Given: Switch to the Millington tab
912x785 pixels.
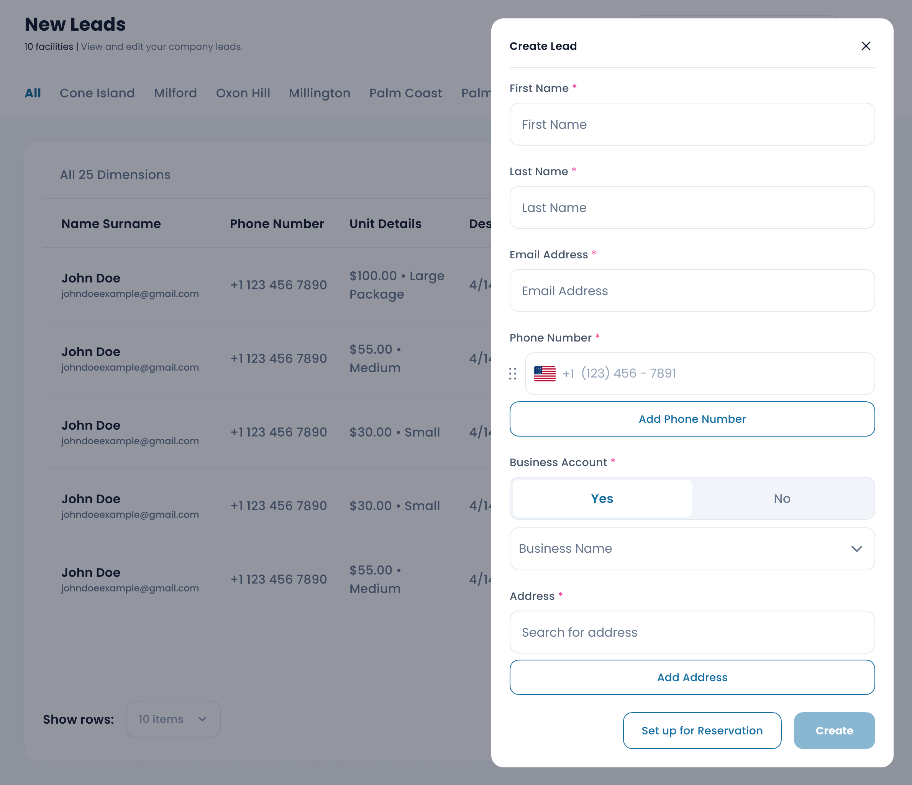Looking at the screenshot, I should [319, 93].
